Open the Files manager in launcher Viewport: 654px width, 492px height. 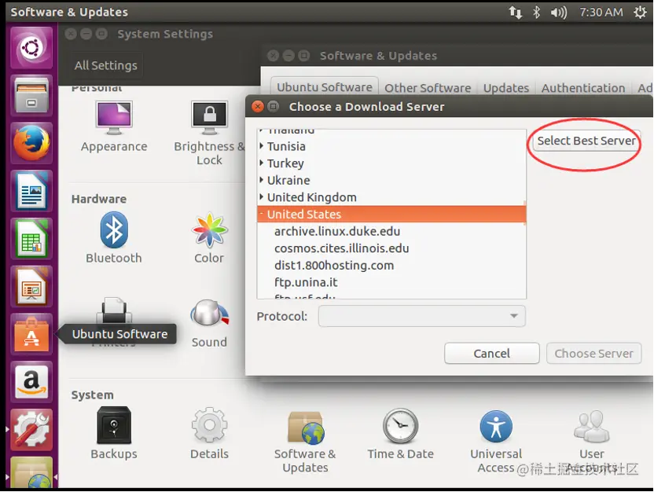click(x=31, y=95)
